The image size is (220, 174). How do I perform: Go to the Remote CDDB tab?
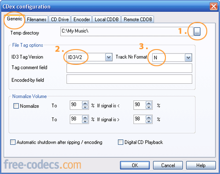tap(138, 19)
